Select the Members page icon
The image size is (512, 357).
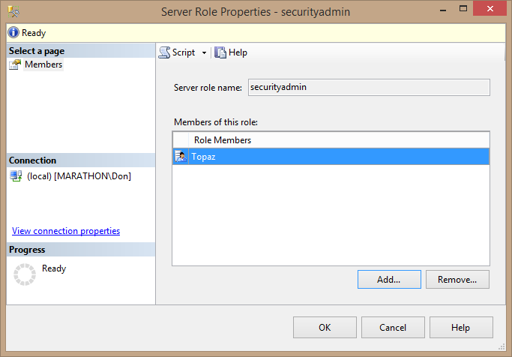click(x=15, y=64)
